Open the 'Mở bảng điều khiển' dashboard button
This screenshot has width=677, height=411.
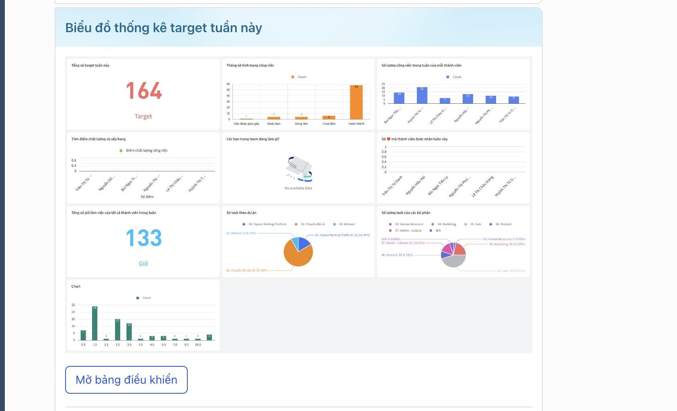126,380
